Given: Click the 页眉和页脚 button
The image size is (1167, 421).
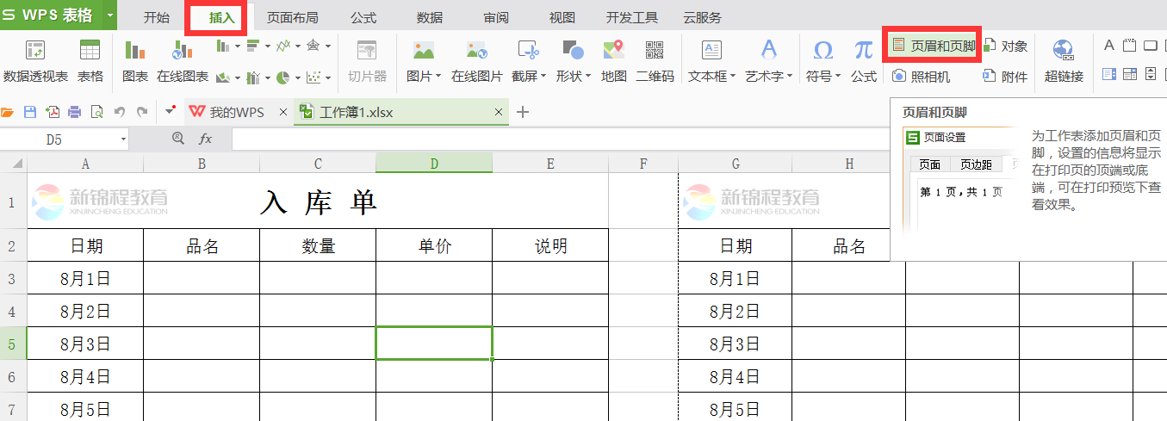Looking at the screenshot, I should 934,45.
